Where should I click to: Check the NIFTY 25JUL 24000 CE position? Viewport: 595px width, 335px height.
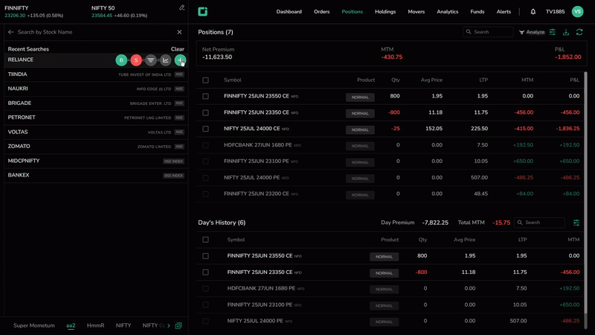[x=206, y=129]
